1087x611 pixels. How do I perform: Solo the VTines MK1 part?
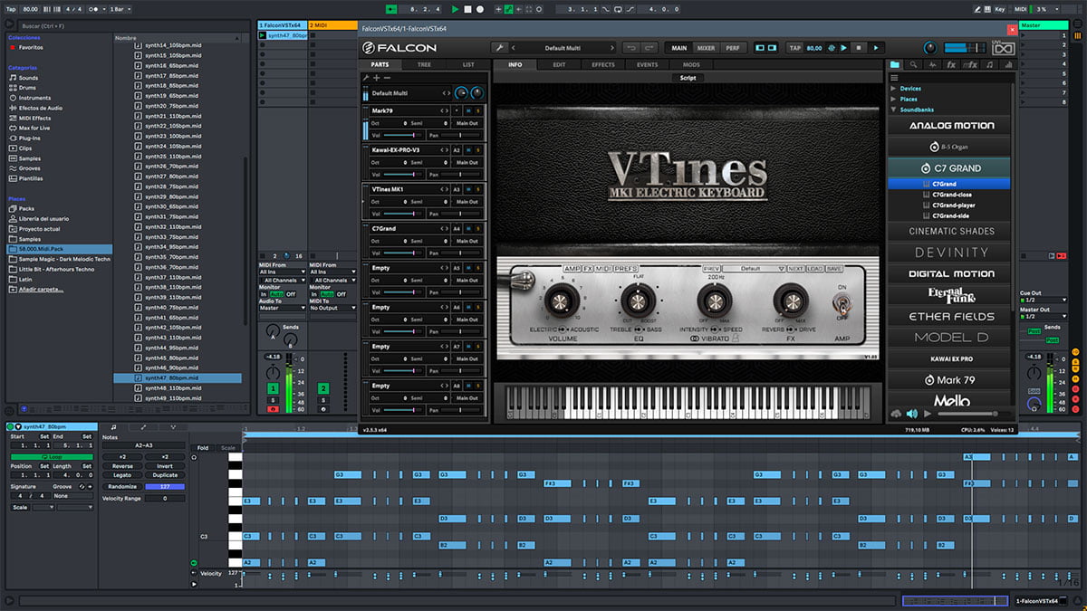[x=478, y=190]
